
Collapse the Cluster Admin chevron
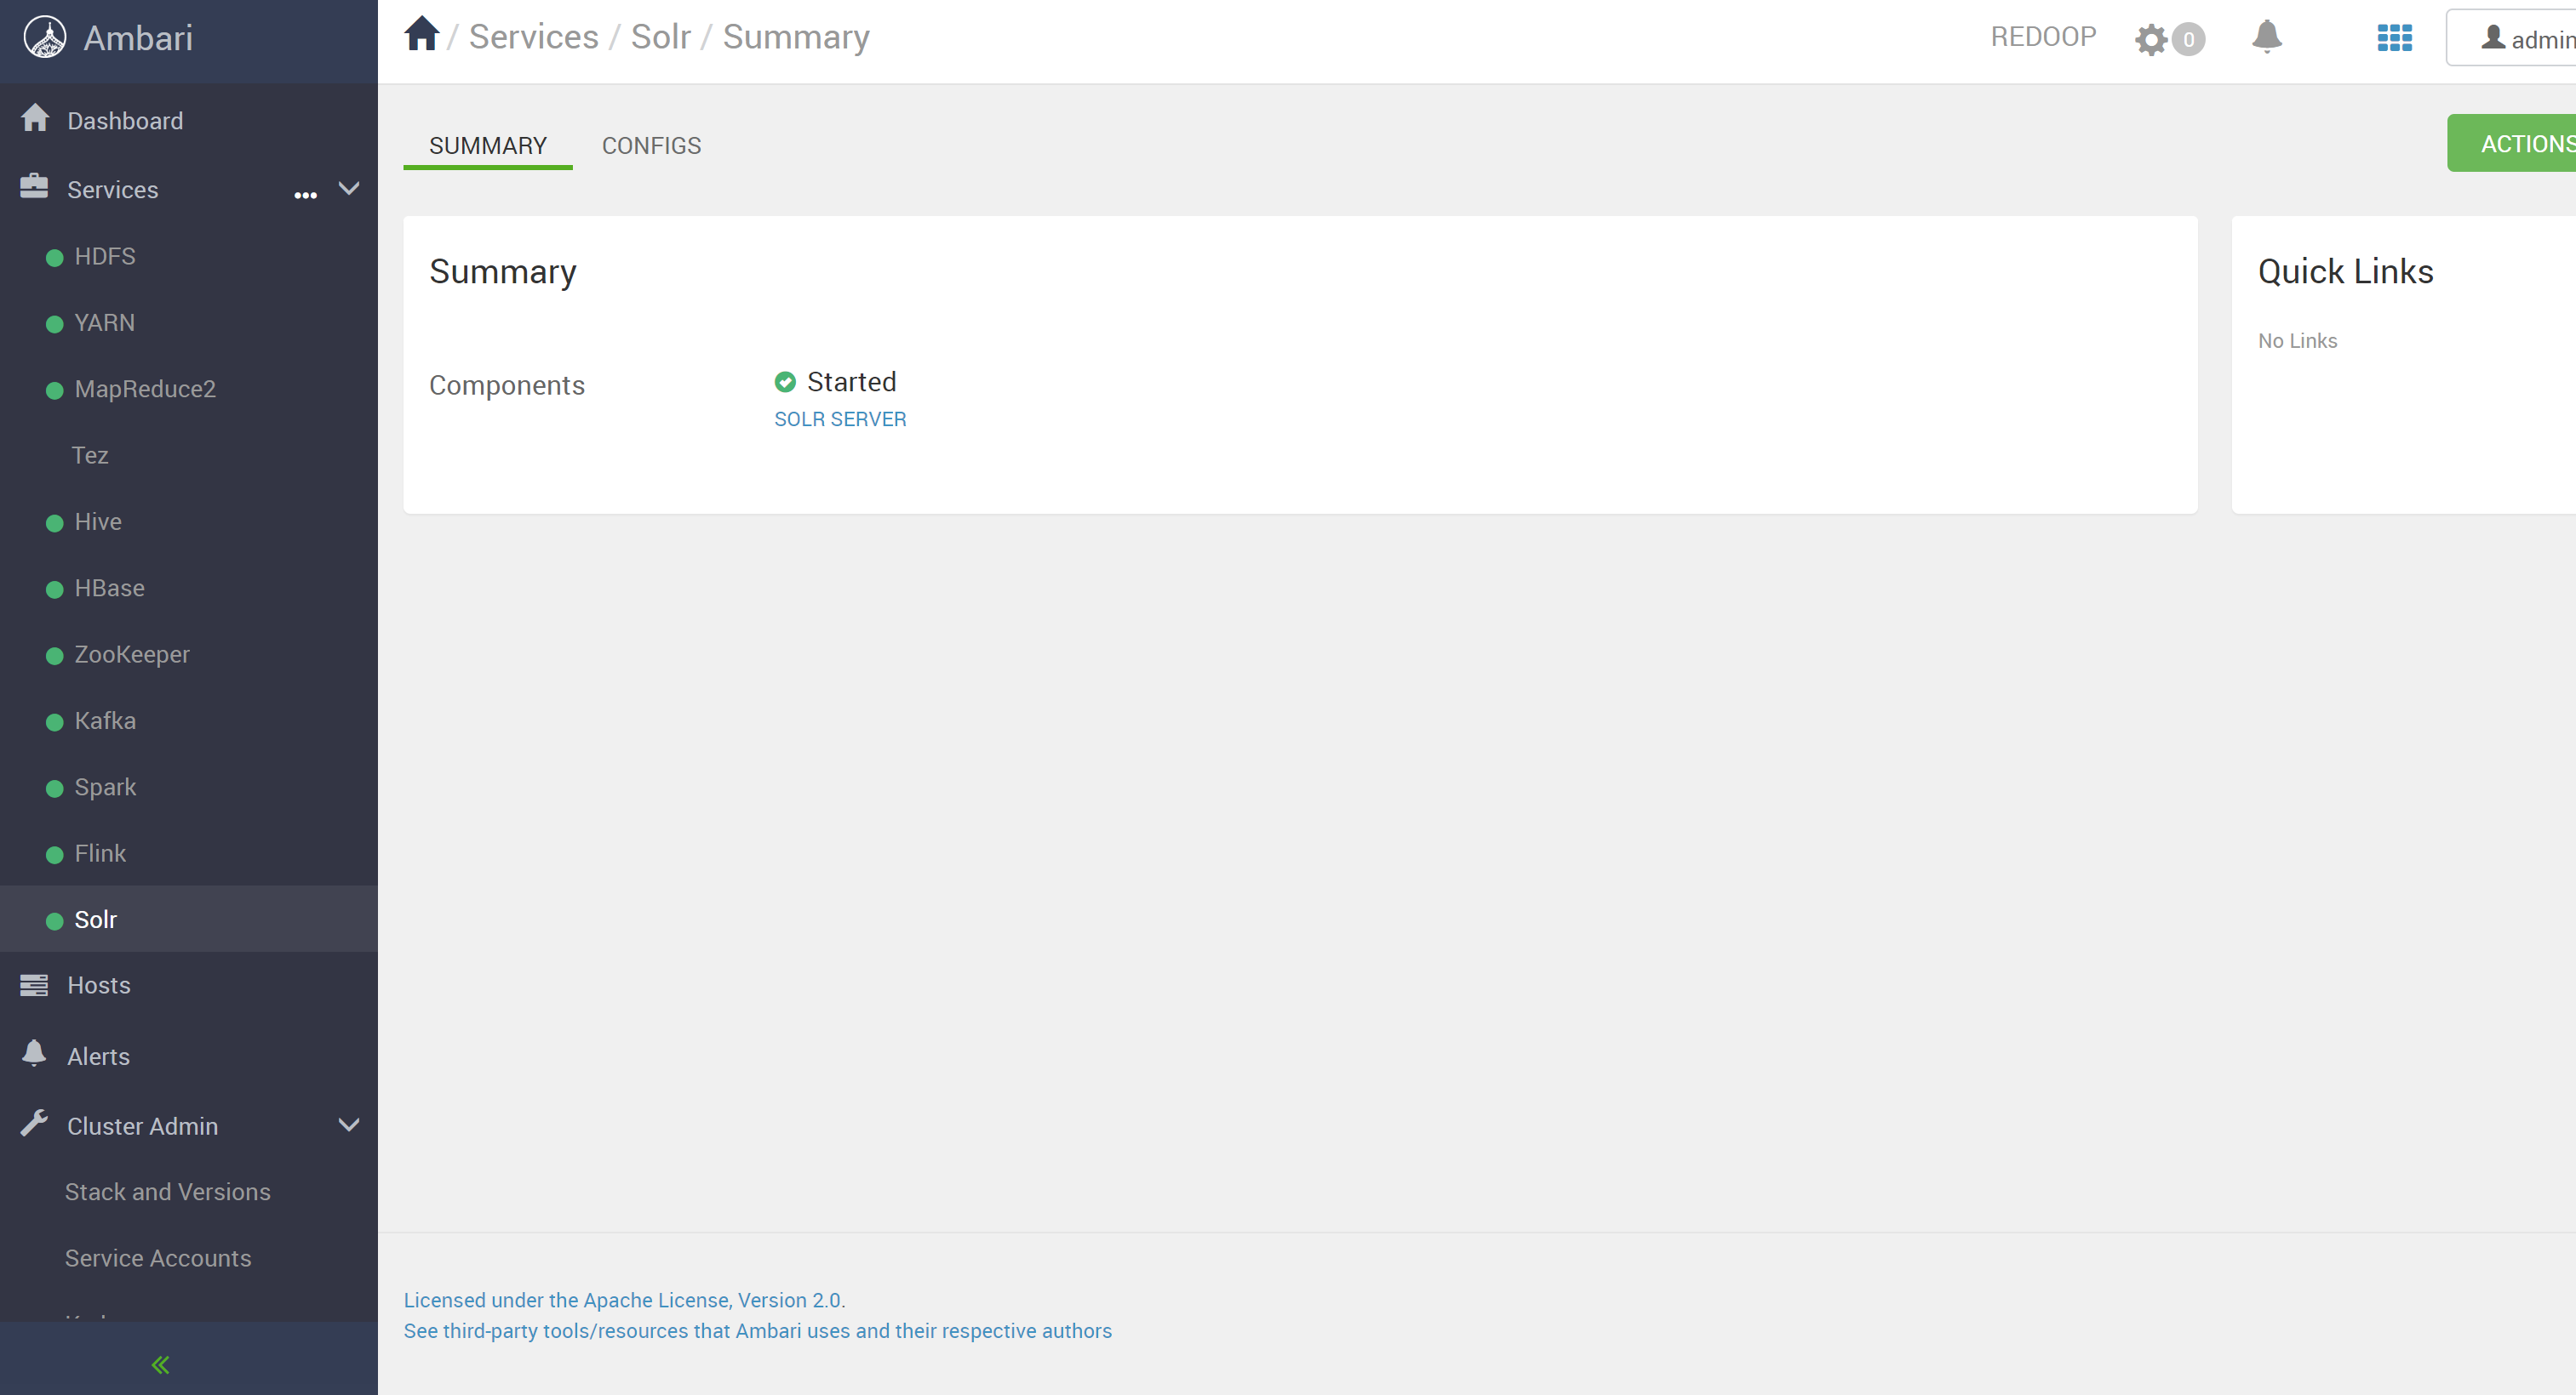(349, 1125)
